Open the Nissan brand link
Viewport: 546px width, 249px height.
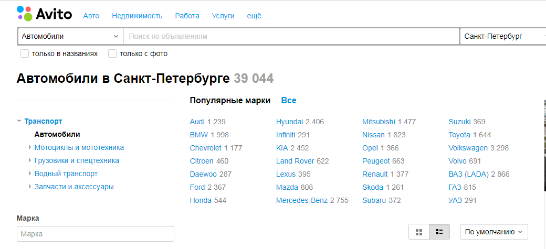click(x=373, y=135)
